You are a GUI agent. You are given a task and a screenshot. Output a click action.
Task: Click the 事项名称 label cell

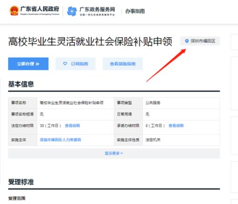tap(22, 103)
